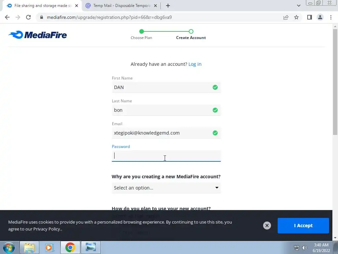This screenshot has height=254, width=338.
Task: Click the Password field label
Action: point(121,147)
